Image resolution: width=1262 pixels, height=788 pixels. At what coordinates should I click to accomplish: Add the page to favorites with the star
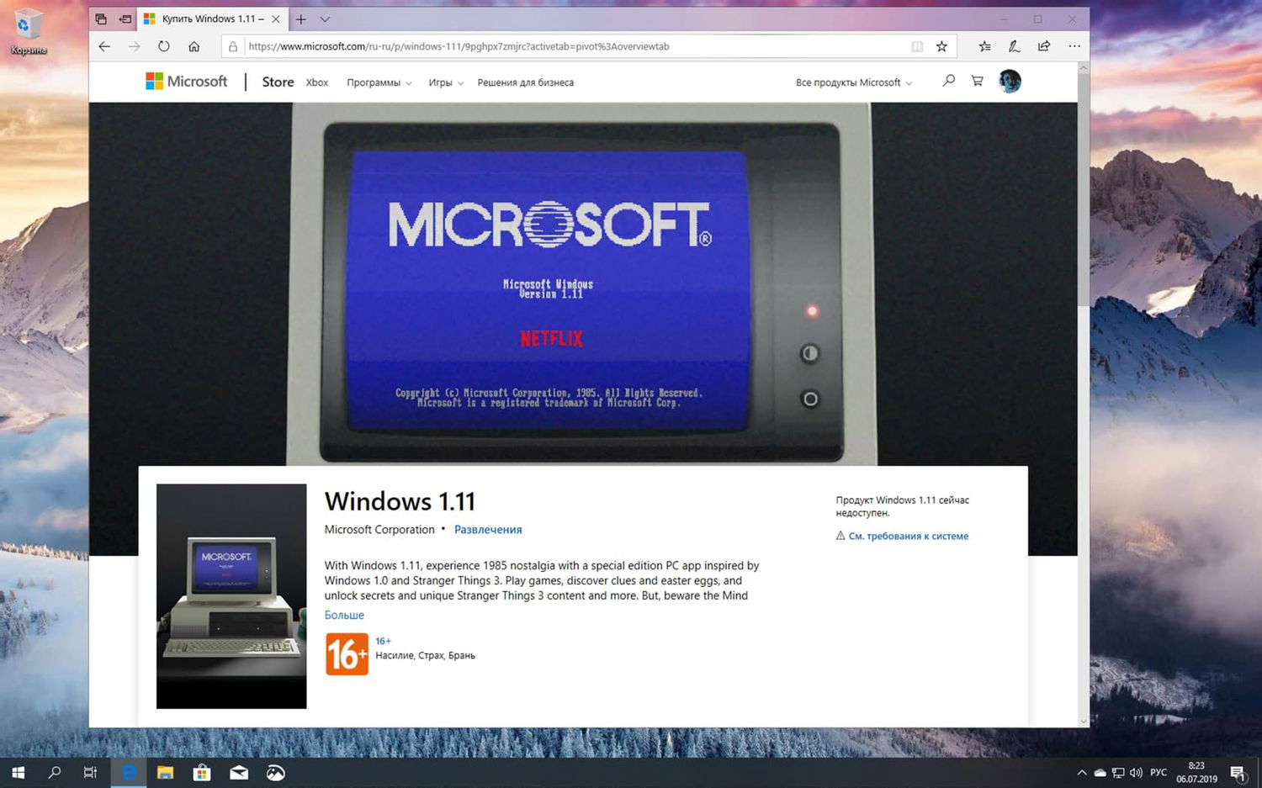941,46
